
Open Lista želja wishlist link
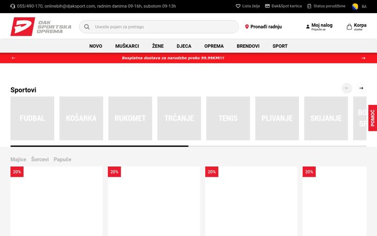click(248, 6)
